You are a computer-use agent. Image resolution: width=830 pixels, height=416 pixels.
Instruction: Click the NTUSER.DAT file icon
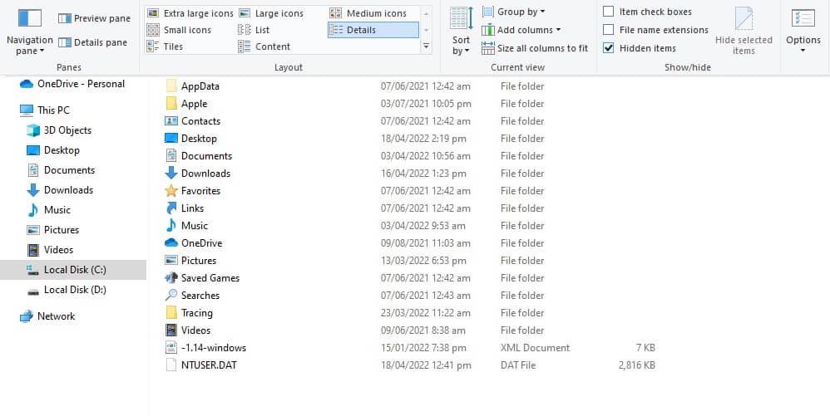pos(171,365)
